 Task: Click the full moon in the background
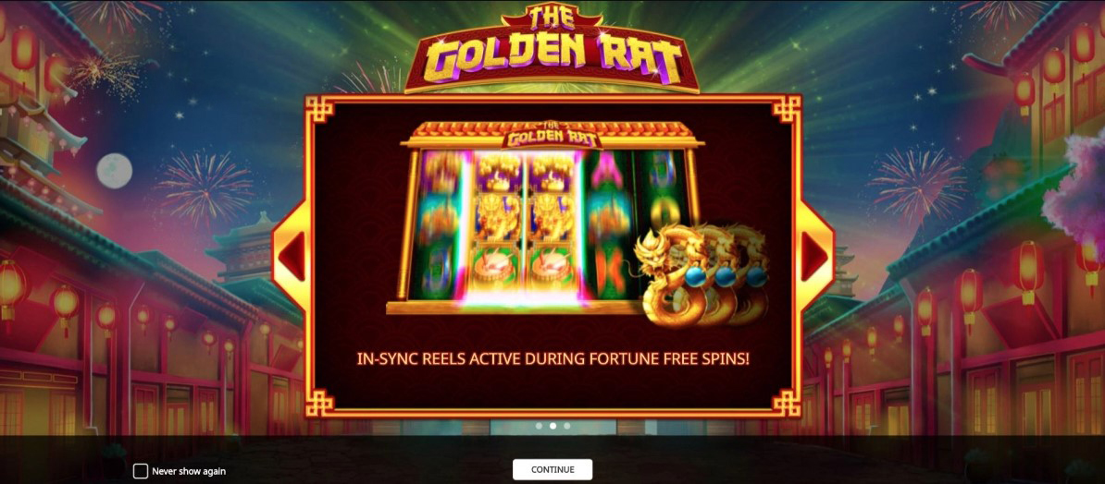[114, 171]
